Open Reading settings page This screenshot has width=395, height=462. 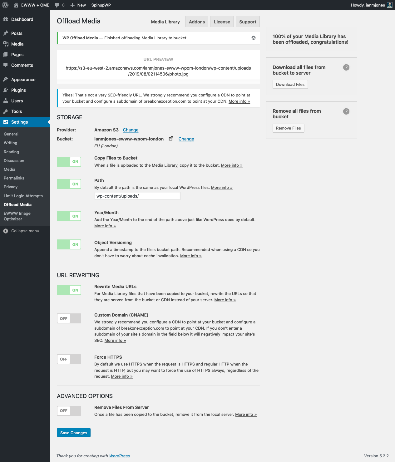tap(12, 152)
